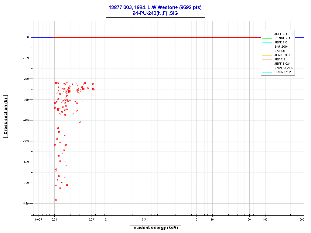
Task: Click the 100 tick label on the x-axis
Action: point(265,219)
